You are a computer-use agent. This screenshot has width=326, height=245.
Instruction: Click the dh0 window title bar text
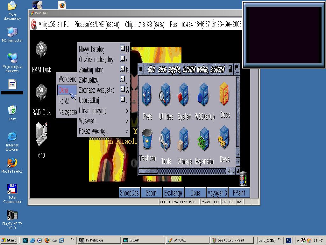(186, 69)
